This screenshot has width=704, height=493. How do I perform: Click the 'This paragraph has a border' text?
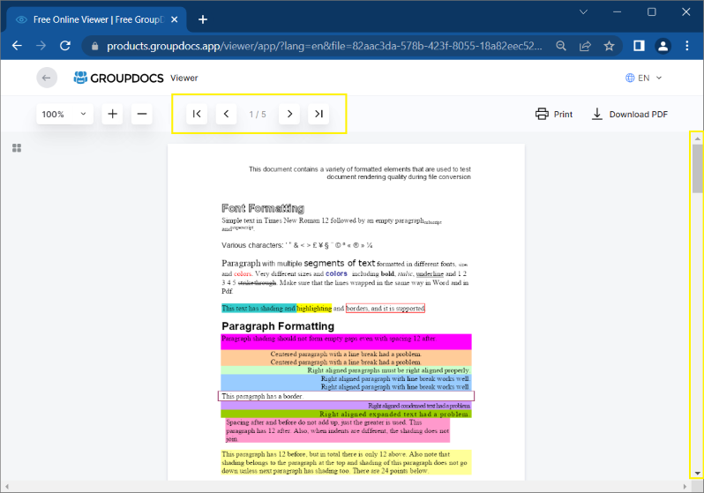pos(263,397)
